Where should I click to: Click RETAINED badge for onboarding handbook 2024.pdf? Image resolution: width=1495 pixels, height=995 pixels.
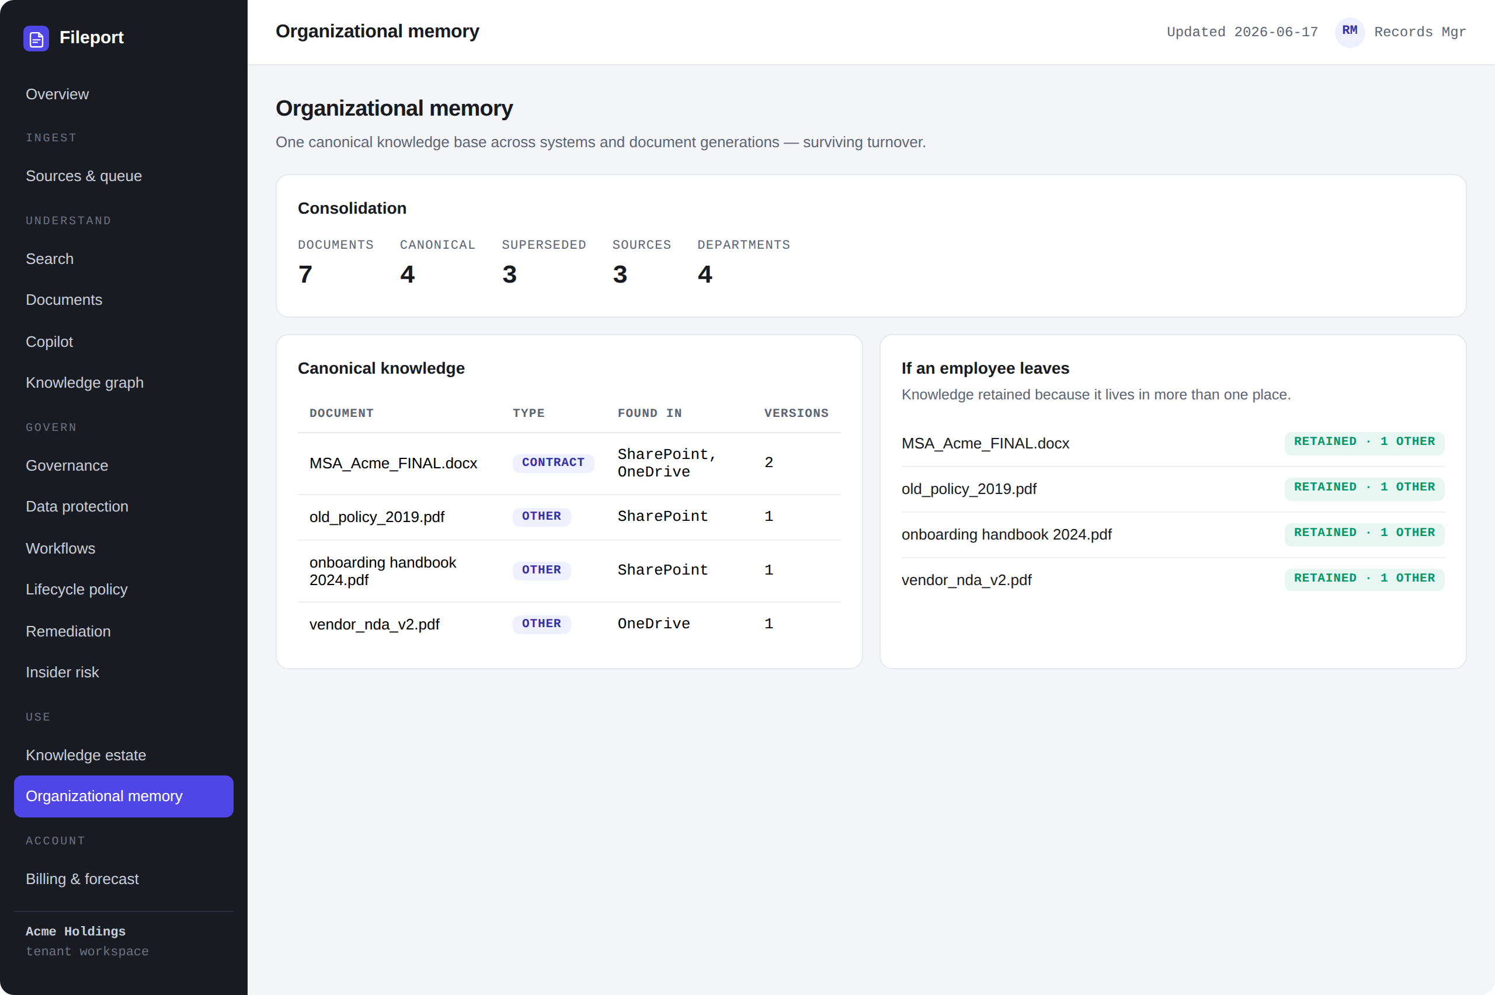coord(1364,534)
